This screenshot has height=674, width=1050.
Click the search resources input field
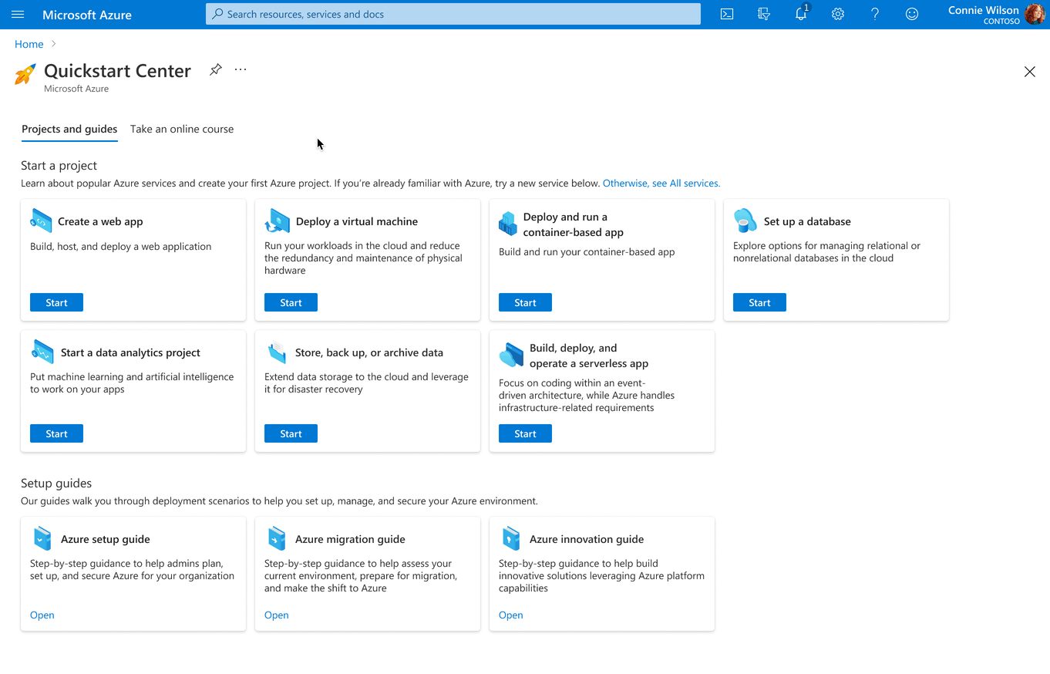click(453, 13)
